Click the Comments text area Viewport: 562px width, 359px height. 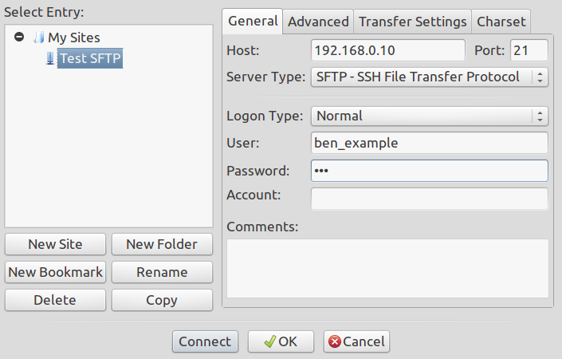click(387, 267)
